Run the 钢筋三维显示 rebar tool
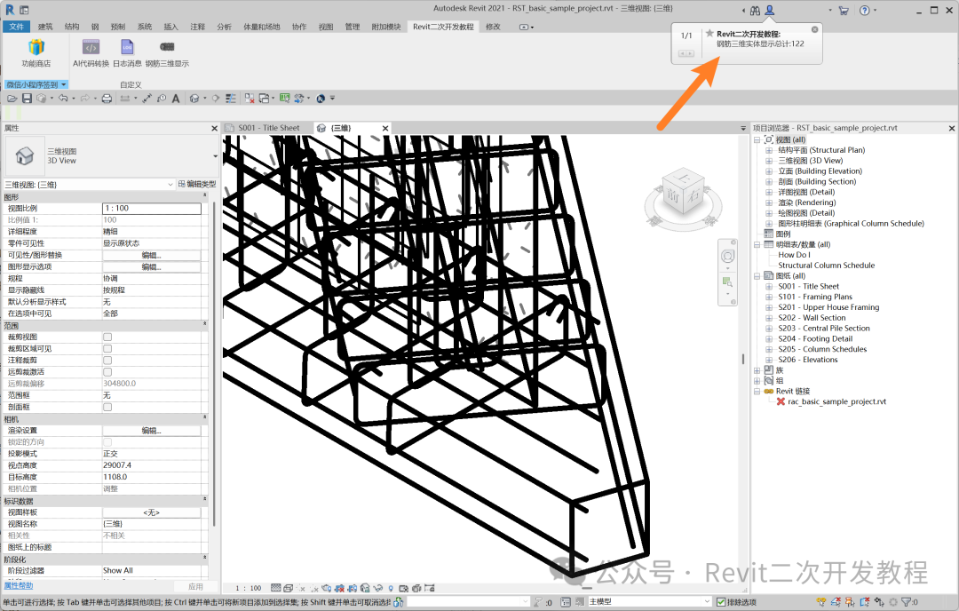 click(x=167, y=52)
